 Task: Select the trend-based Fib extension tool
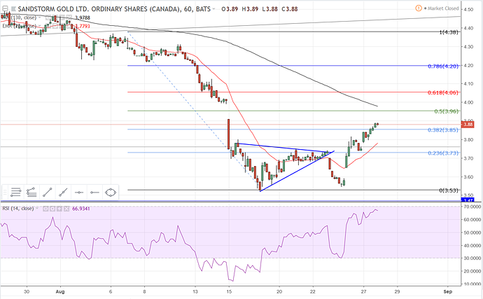pyautogui.click(x=31, y=190)
